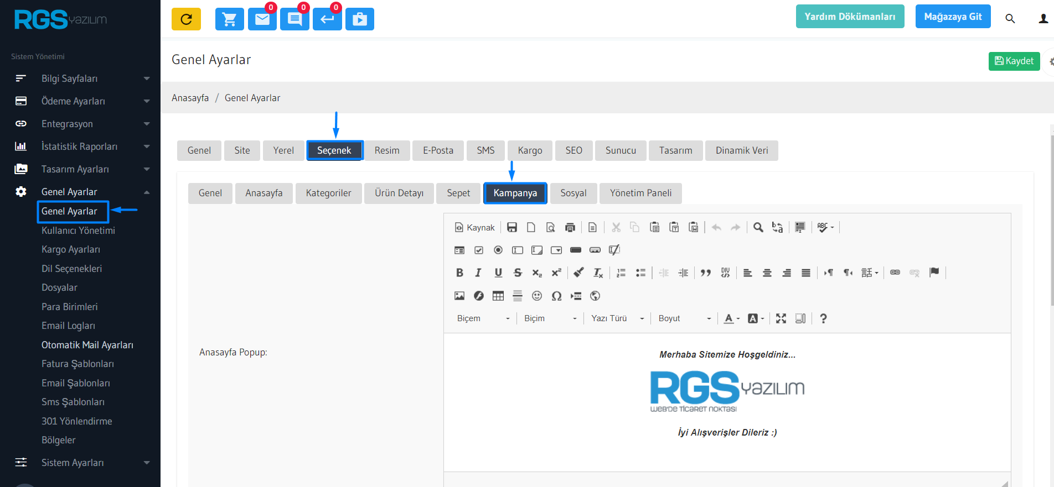This screenshot has width=1054, height=487.
Task: Open the Yazı Türü font dropdown
Action: (x=617, y=318)
